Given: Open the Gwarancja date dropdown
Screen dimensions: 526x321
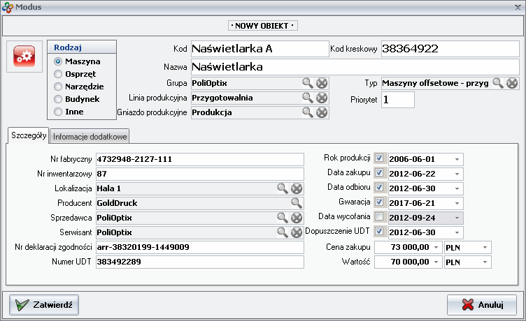Looking at the screenshot, I should pos(457,203).
